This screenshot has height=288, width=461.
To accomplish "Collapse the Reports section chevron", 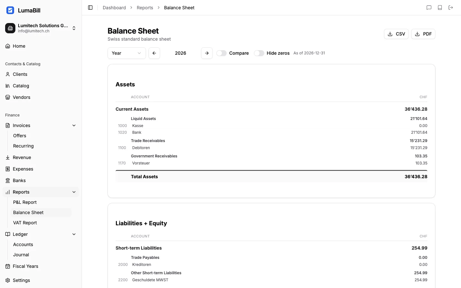I will 74,192.
